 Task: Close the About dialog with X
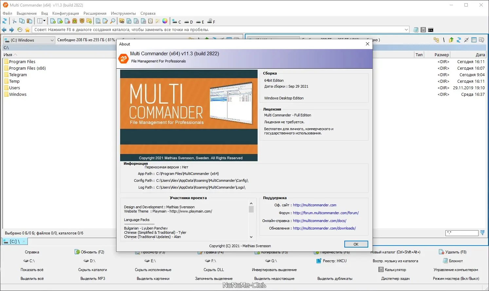[x=367, y=44]
